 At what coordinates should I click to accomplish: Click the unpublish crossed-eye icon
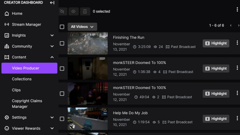(62, 11)
